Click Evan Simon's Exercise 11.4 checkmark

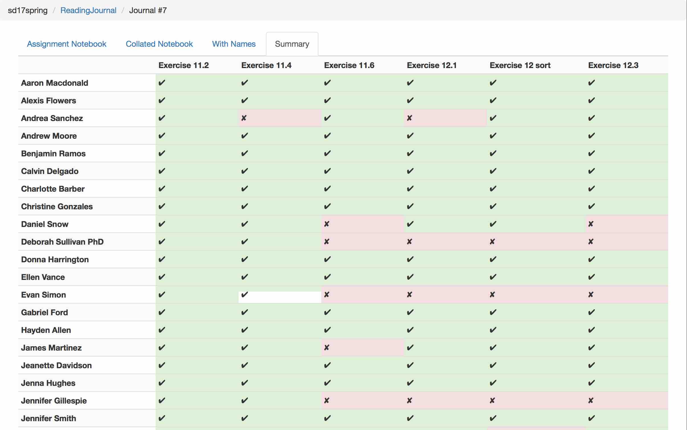tap(245, 294)
